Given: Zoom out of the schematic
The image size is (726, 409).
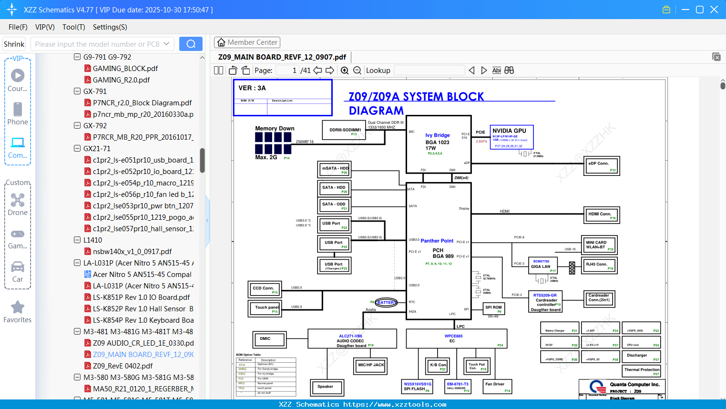Looking at the screenshot, I should coord(357,71).
